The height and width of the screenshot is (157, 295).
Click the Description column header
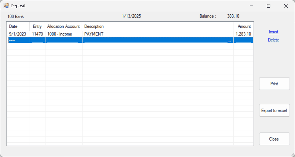pos(158,26)
